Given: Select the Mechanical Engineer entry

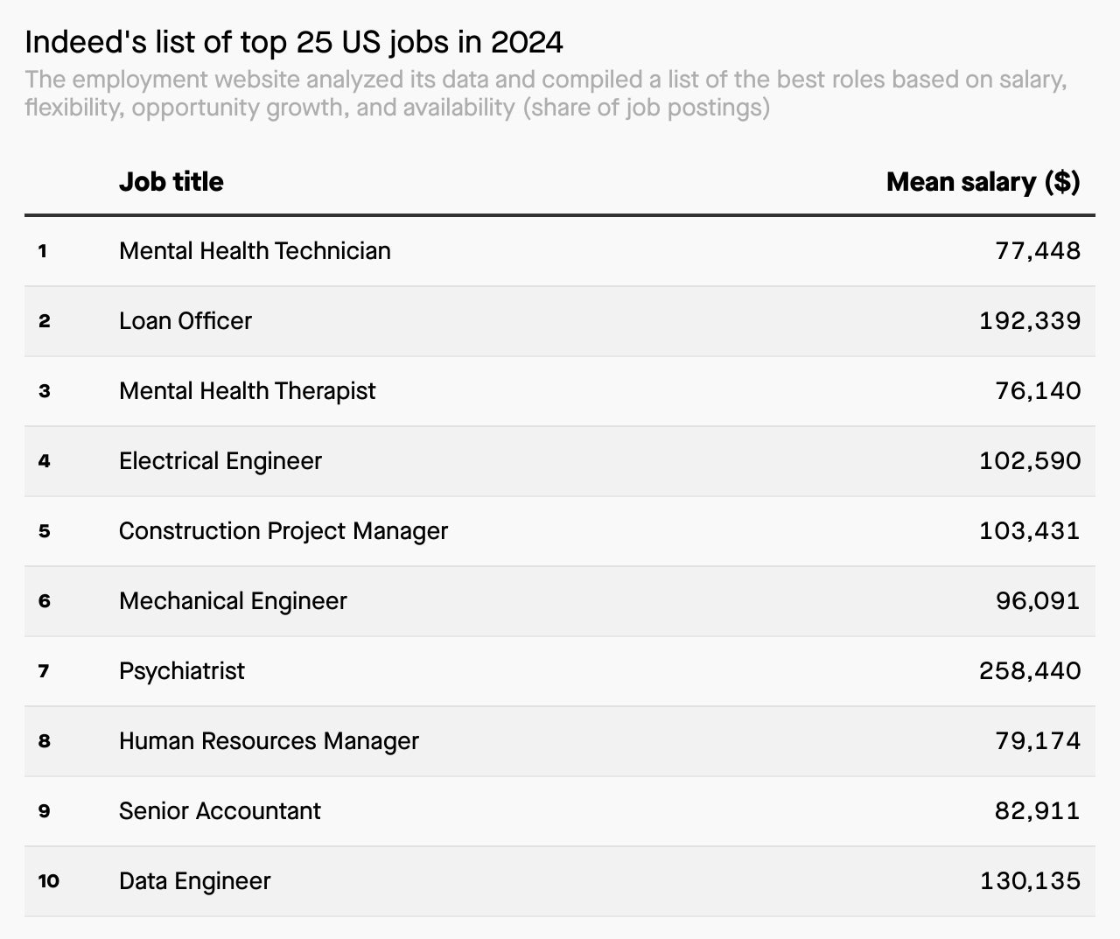Looking at the screenshot, I should click(233, 601).
